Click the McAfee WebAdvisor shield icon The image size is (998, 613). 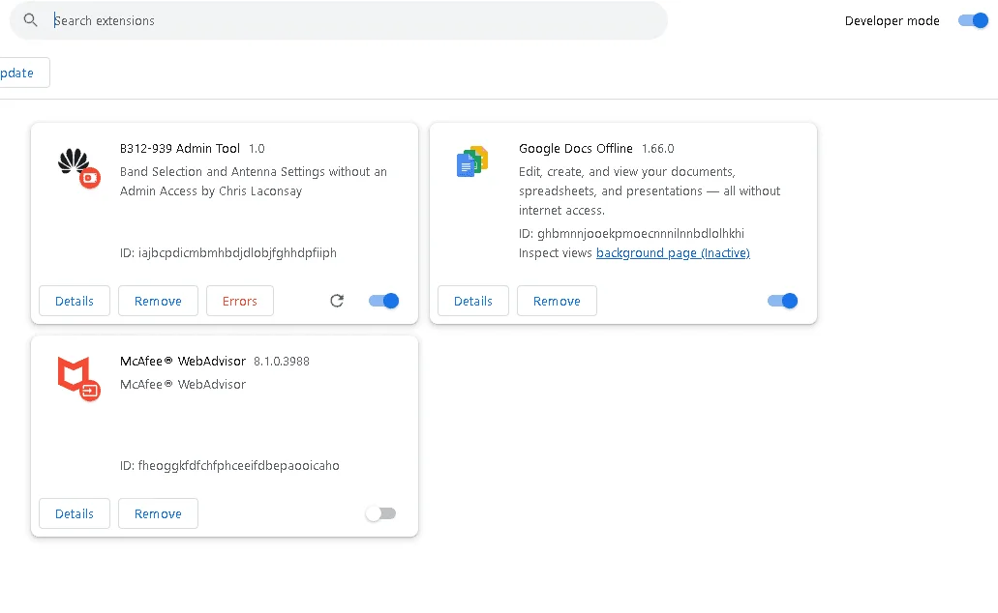pos(79,378)
